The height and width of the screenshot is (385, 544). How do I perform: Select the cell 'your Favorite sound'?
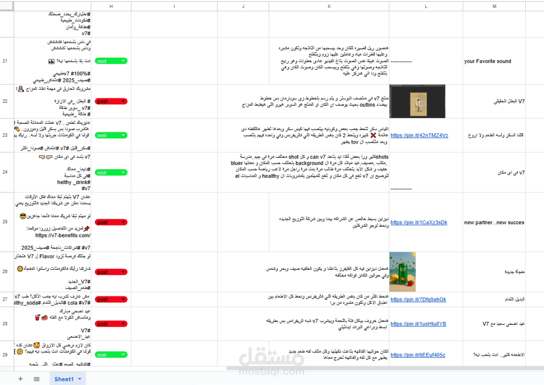pos(494,61)
